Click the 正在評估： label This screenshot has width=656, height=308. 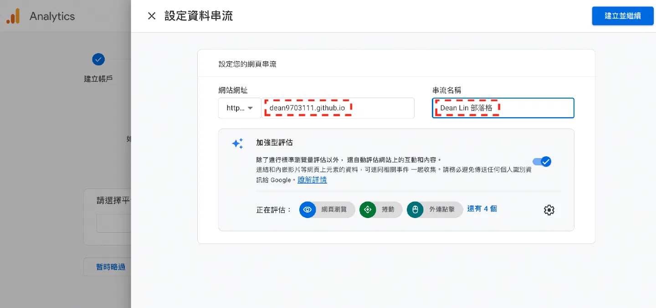tap(274, 210)
